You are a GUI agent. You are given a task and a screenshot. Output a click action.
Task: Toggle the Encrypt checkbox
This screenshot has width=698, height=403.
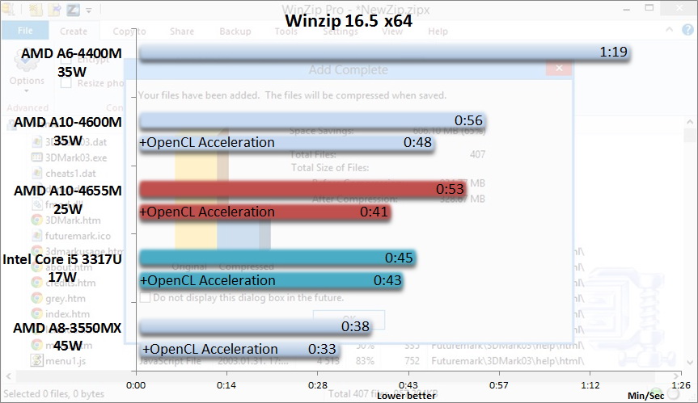pyautogui.click(x=66, y=59)
